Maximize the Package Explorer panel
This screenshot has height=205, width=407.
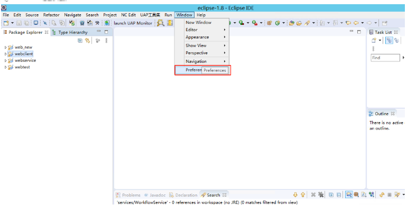coord(106,32)
